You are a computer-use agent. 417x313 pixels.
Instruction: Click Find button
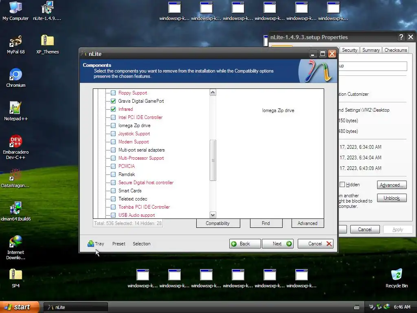click(266, 223)
